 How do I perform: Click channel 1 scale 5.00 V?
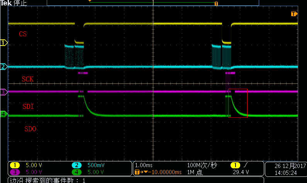click(x=34, y=165)
